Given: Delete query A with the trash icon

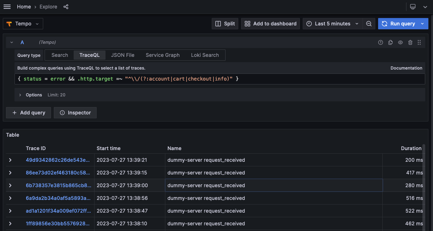Looking at the screenshot, I should click(410, 42).
